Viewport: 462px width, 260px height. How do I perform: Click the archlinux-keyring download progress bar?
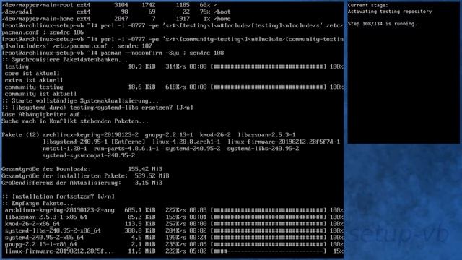269,210
